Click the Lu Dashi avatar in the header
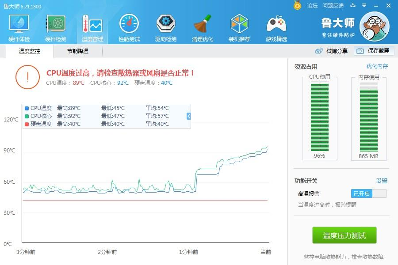This screenshot has height=265, width=398. (x=374, y=26)
